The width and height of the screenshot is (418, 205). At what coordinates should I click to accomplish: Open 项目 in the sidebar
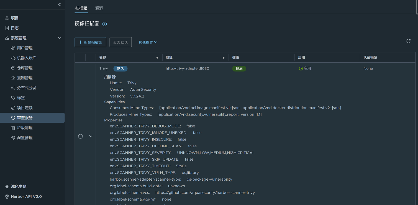[x=15, y=18]
